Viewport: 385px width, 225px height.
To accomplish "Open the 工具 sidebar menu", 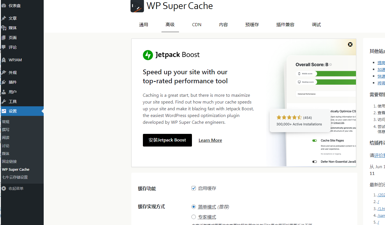I will 22,102.
